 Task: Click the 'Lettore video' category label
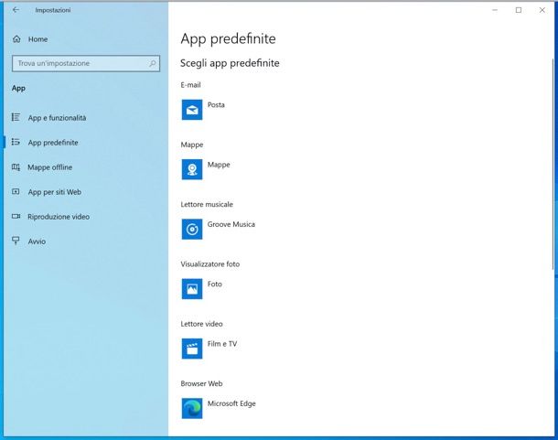pos(201,324)
